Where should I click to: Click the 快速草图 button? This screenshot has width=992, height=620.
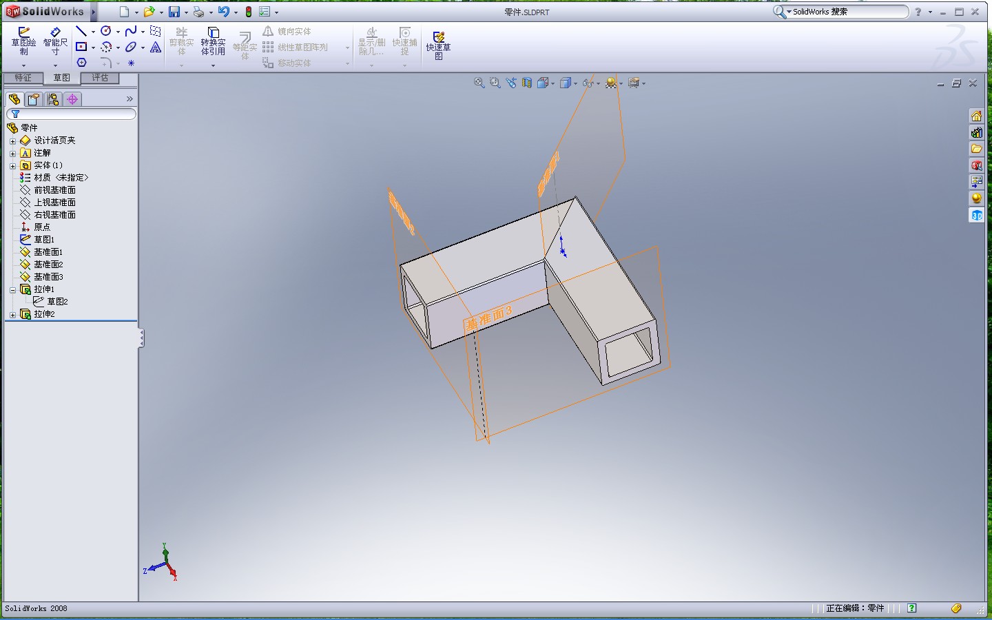[x=438, y=45]
